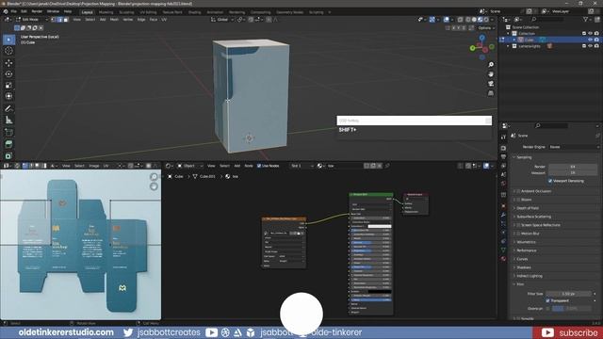Click the Overscan percentage slider
The image size is (603, 339).
pos(572,308)
